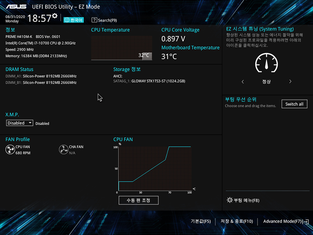Image resolution: width=313 pixels, height=235 pixels.
Task: Click the AHCI: label
Action: coord(118,76)
